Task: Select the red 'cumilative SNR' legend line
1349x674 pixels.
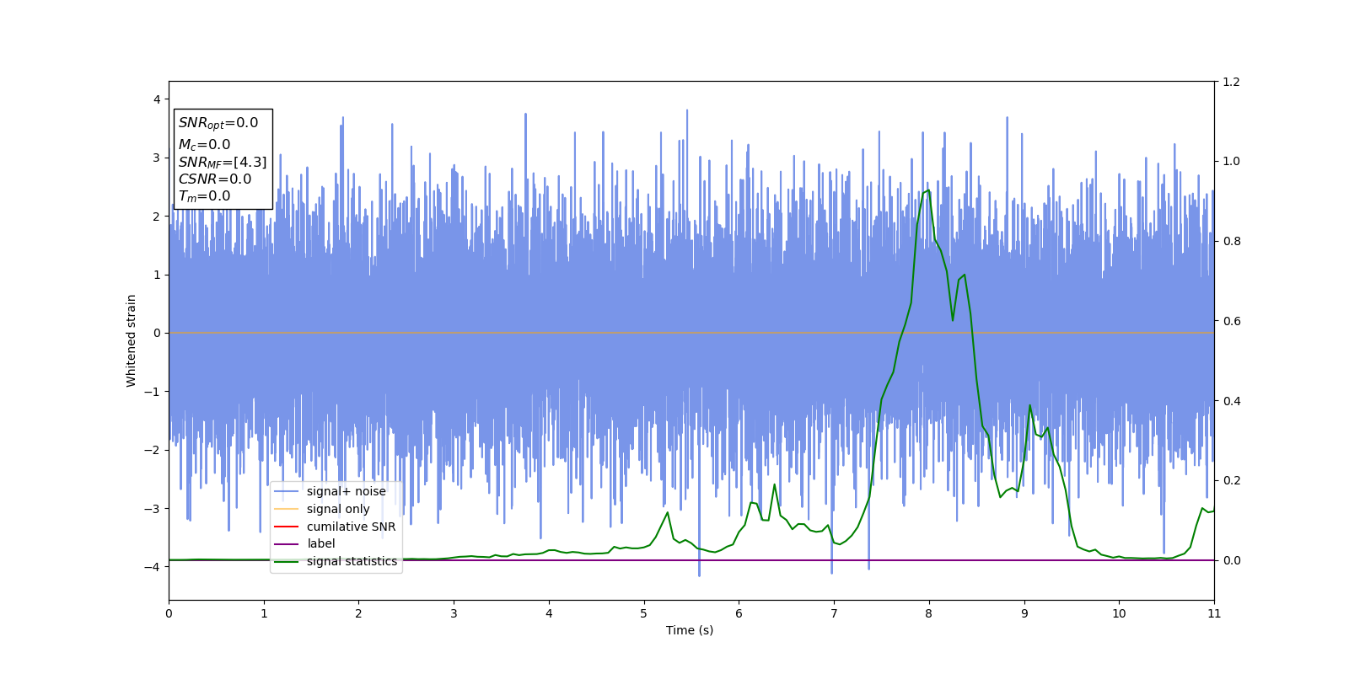Action: [287, 527]
